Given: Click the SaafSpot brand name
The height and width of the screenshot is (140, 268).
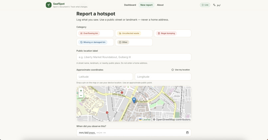Looking at the screenshot, I should click(59, 4).
